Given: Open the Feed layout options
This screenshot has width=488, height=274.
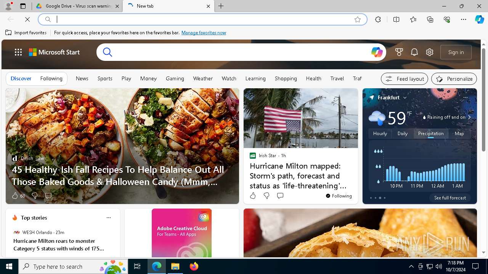Looking at the screenshot, I should (x=405, y=79).
